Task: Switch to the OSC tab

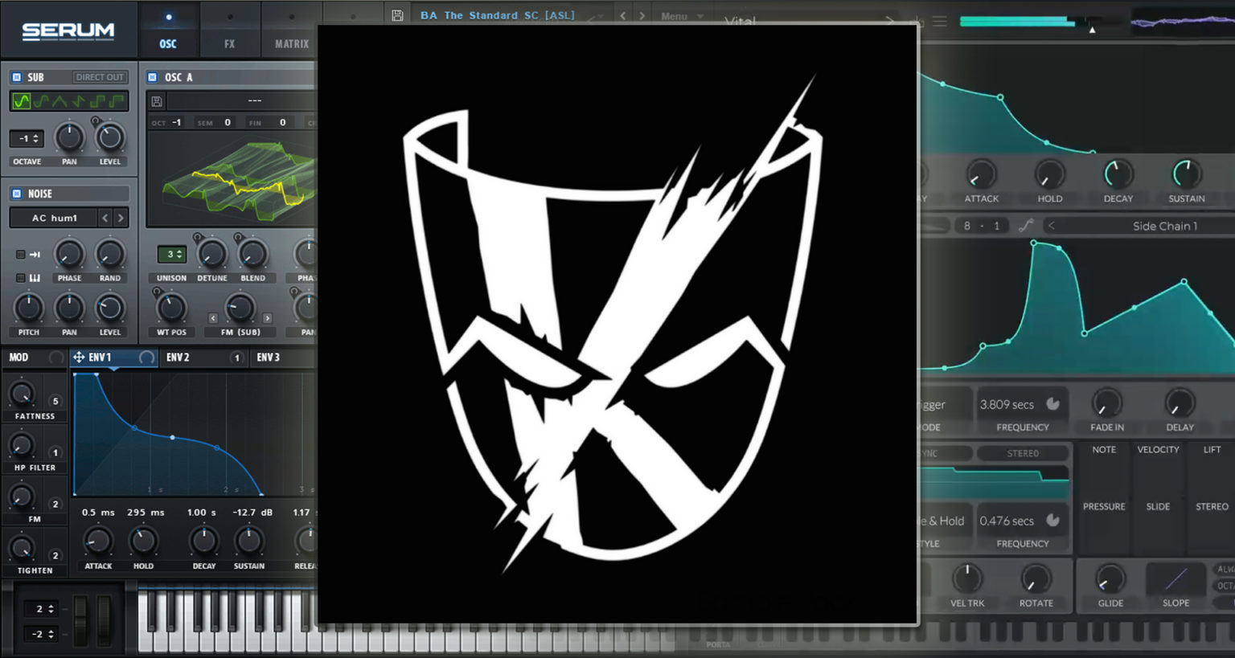Action: click(x=168, y=31)
